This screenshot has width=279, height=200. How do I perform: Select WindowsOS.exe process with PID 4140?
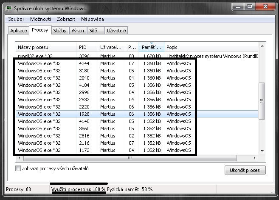(x=137, y=121)
